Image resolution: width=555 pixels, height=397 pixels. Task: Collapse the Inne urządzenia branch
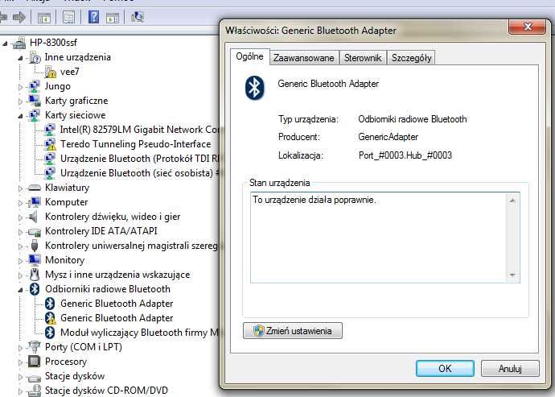coord(20,58)
